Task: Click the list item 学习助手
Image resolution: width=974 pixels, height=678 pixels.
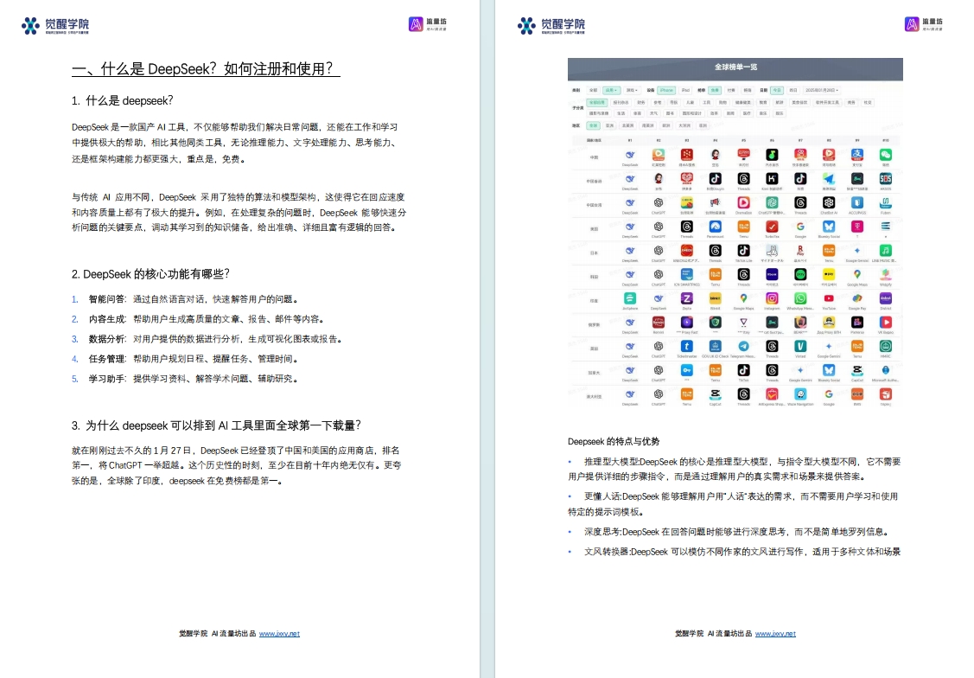Action: (x=194, y=379)
